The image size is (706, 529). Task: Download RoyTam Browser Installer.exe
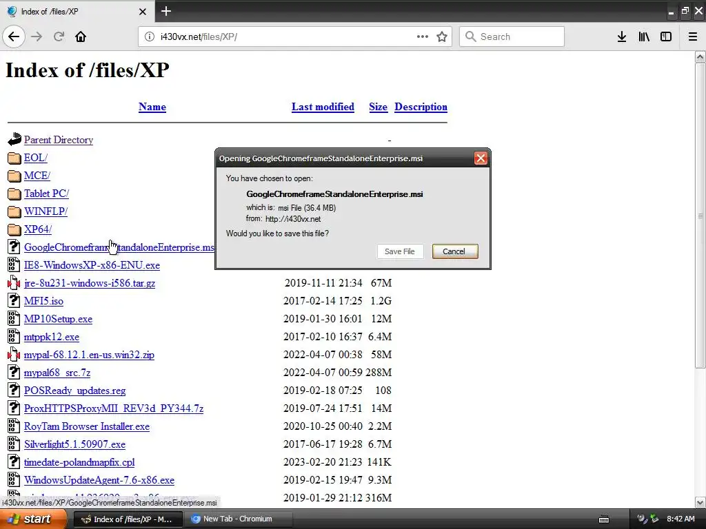coord(87,426)
